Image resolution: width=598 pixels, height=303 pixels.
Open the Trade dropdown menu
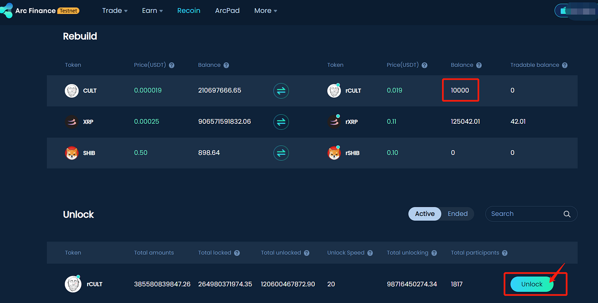(115, 11)
